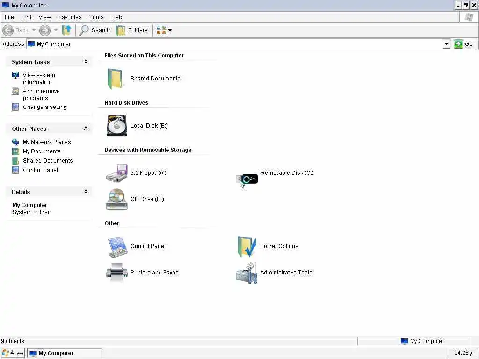The image size is (479, 359).
Task: Select the 3.5 Floppy (A:) drive icon
Action: click(x=116, y=173)
